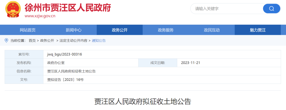Viewport: 286px width, 110px height.
Task: Click the www.xzjw.gov.cn URL text
Action: [x=40, y=16]
